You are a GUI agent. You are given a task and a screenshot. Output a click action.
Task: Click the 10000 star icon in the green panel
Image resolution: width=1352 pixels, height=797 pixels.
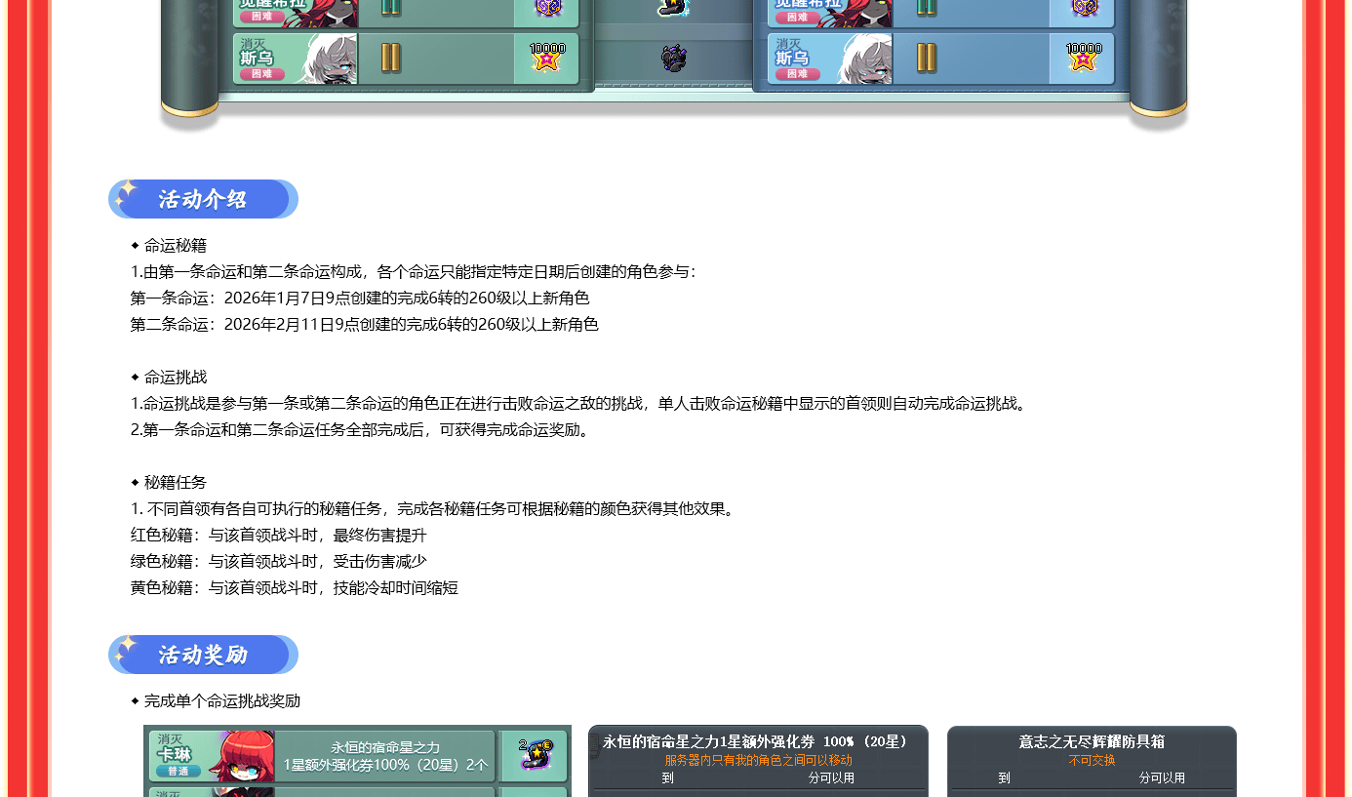[546, 59]
